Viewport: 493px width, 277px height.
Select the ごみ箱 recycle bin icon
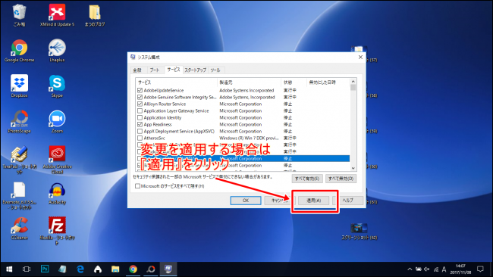(x=19, y=15)
